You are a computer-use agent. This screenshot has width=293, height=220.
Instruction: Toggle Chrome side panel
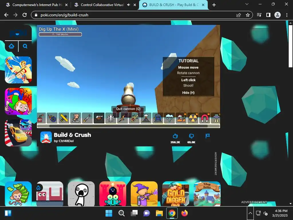(268, 15)
